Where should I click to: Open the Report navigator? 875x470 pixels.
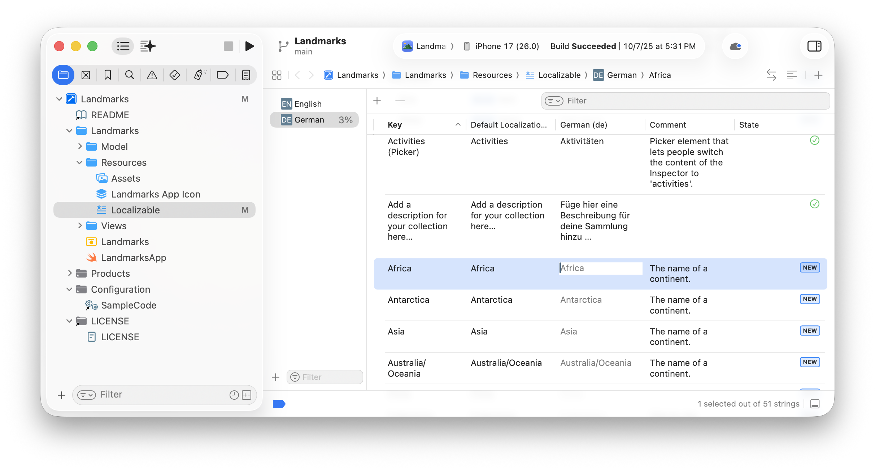[x=246, y=75]
